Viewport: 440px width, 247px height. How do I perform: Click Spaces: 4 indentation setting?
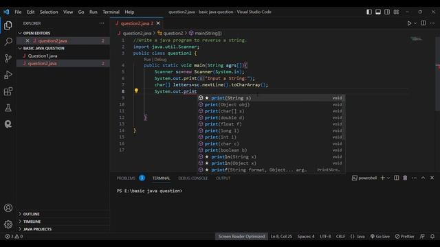[x=306, y=236]
